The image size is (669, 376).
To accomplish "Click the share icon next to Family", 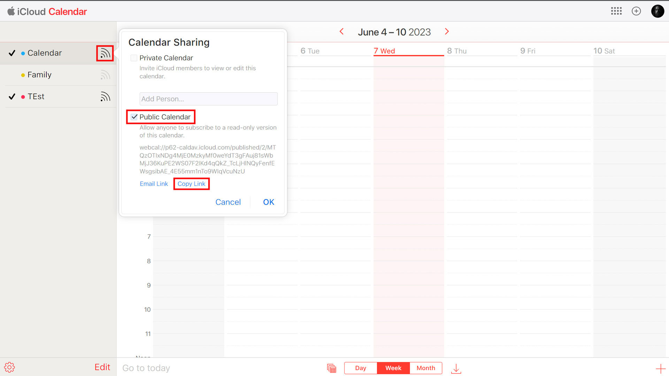I will click(105, 75).
